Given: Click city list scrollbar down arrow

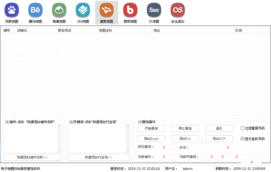Looking at the screenshot, I should (59, 150).
